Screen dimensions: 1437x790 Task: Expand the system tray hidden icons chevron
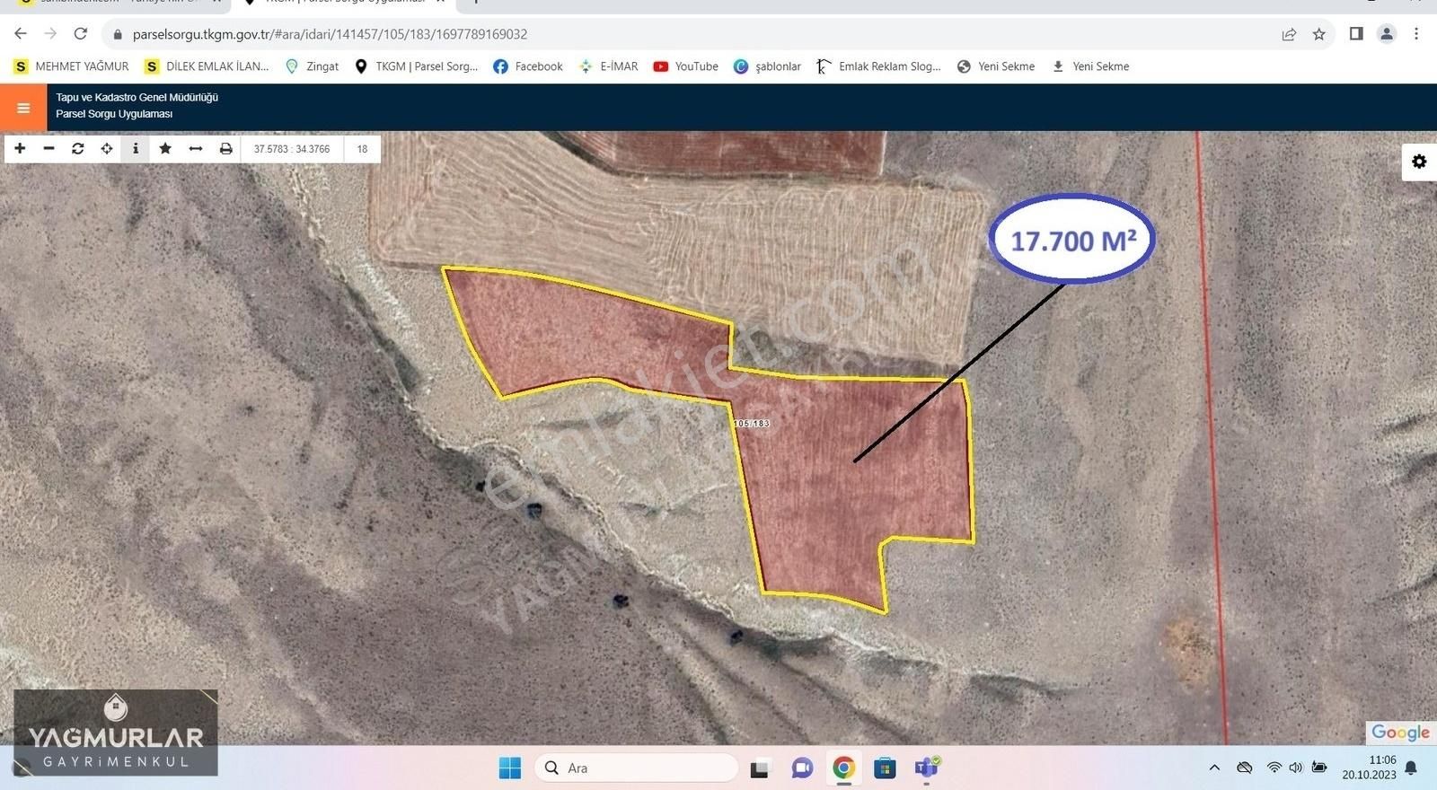tap(1214, 768)
